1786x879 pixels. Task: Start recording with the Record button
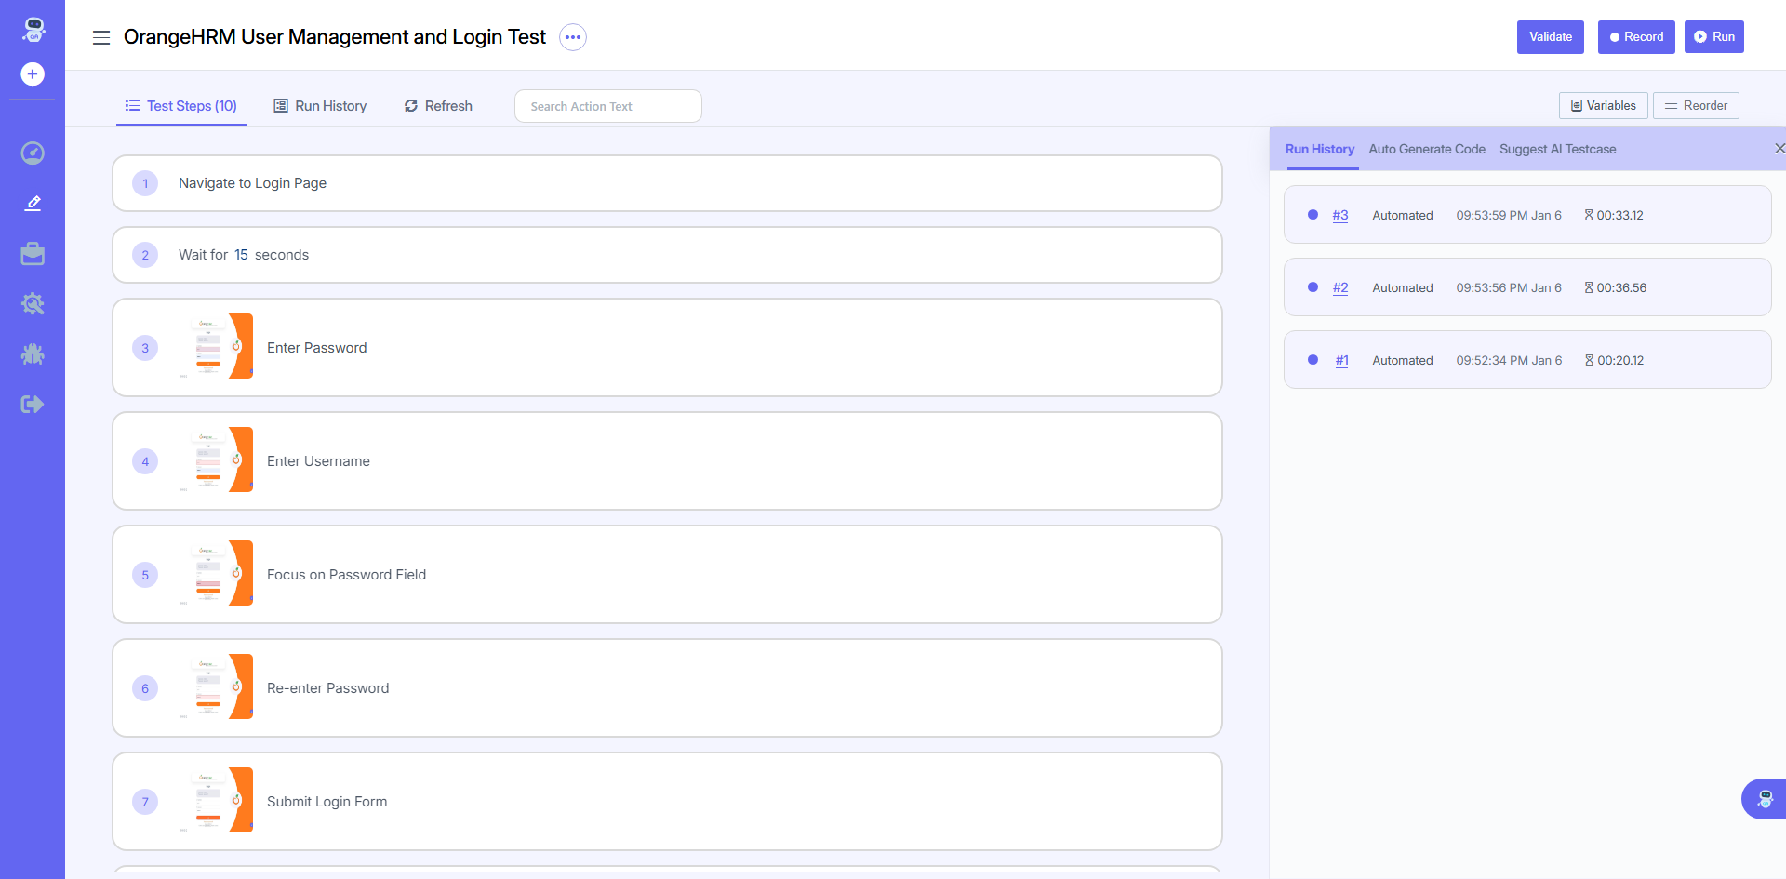point(1636,37)
